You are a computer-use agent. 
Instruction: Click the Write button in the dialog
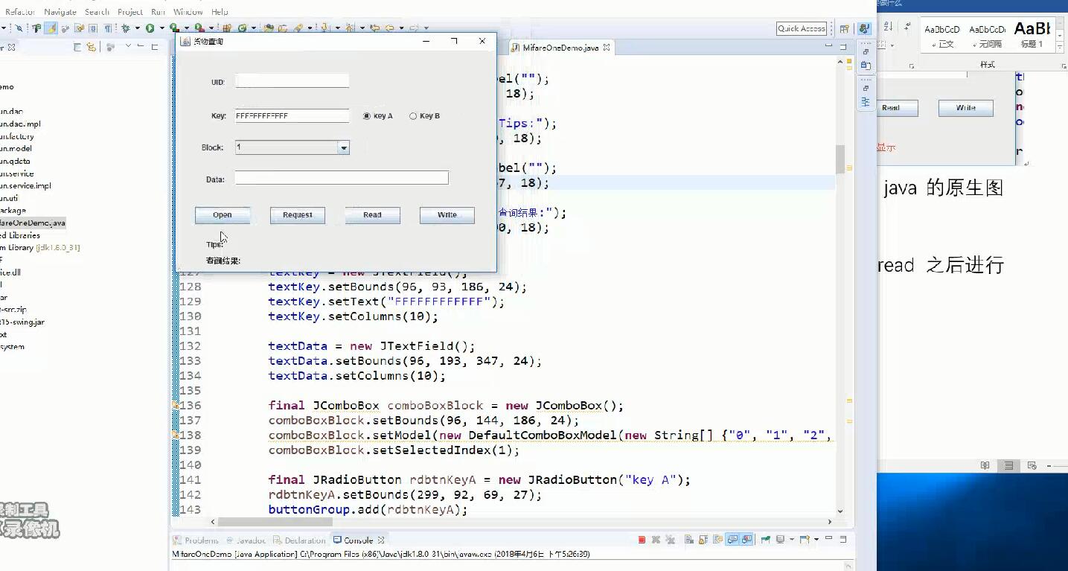[447, 215]
